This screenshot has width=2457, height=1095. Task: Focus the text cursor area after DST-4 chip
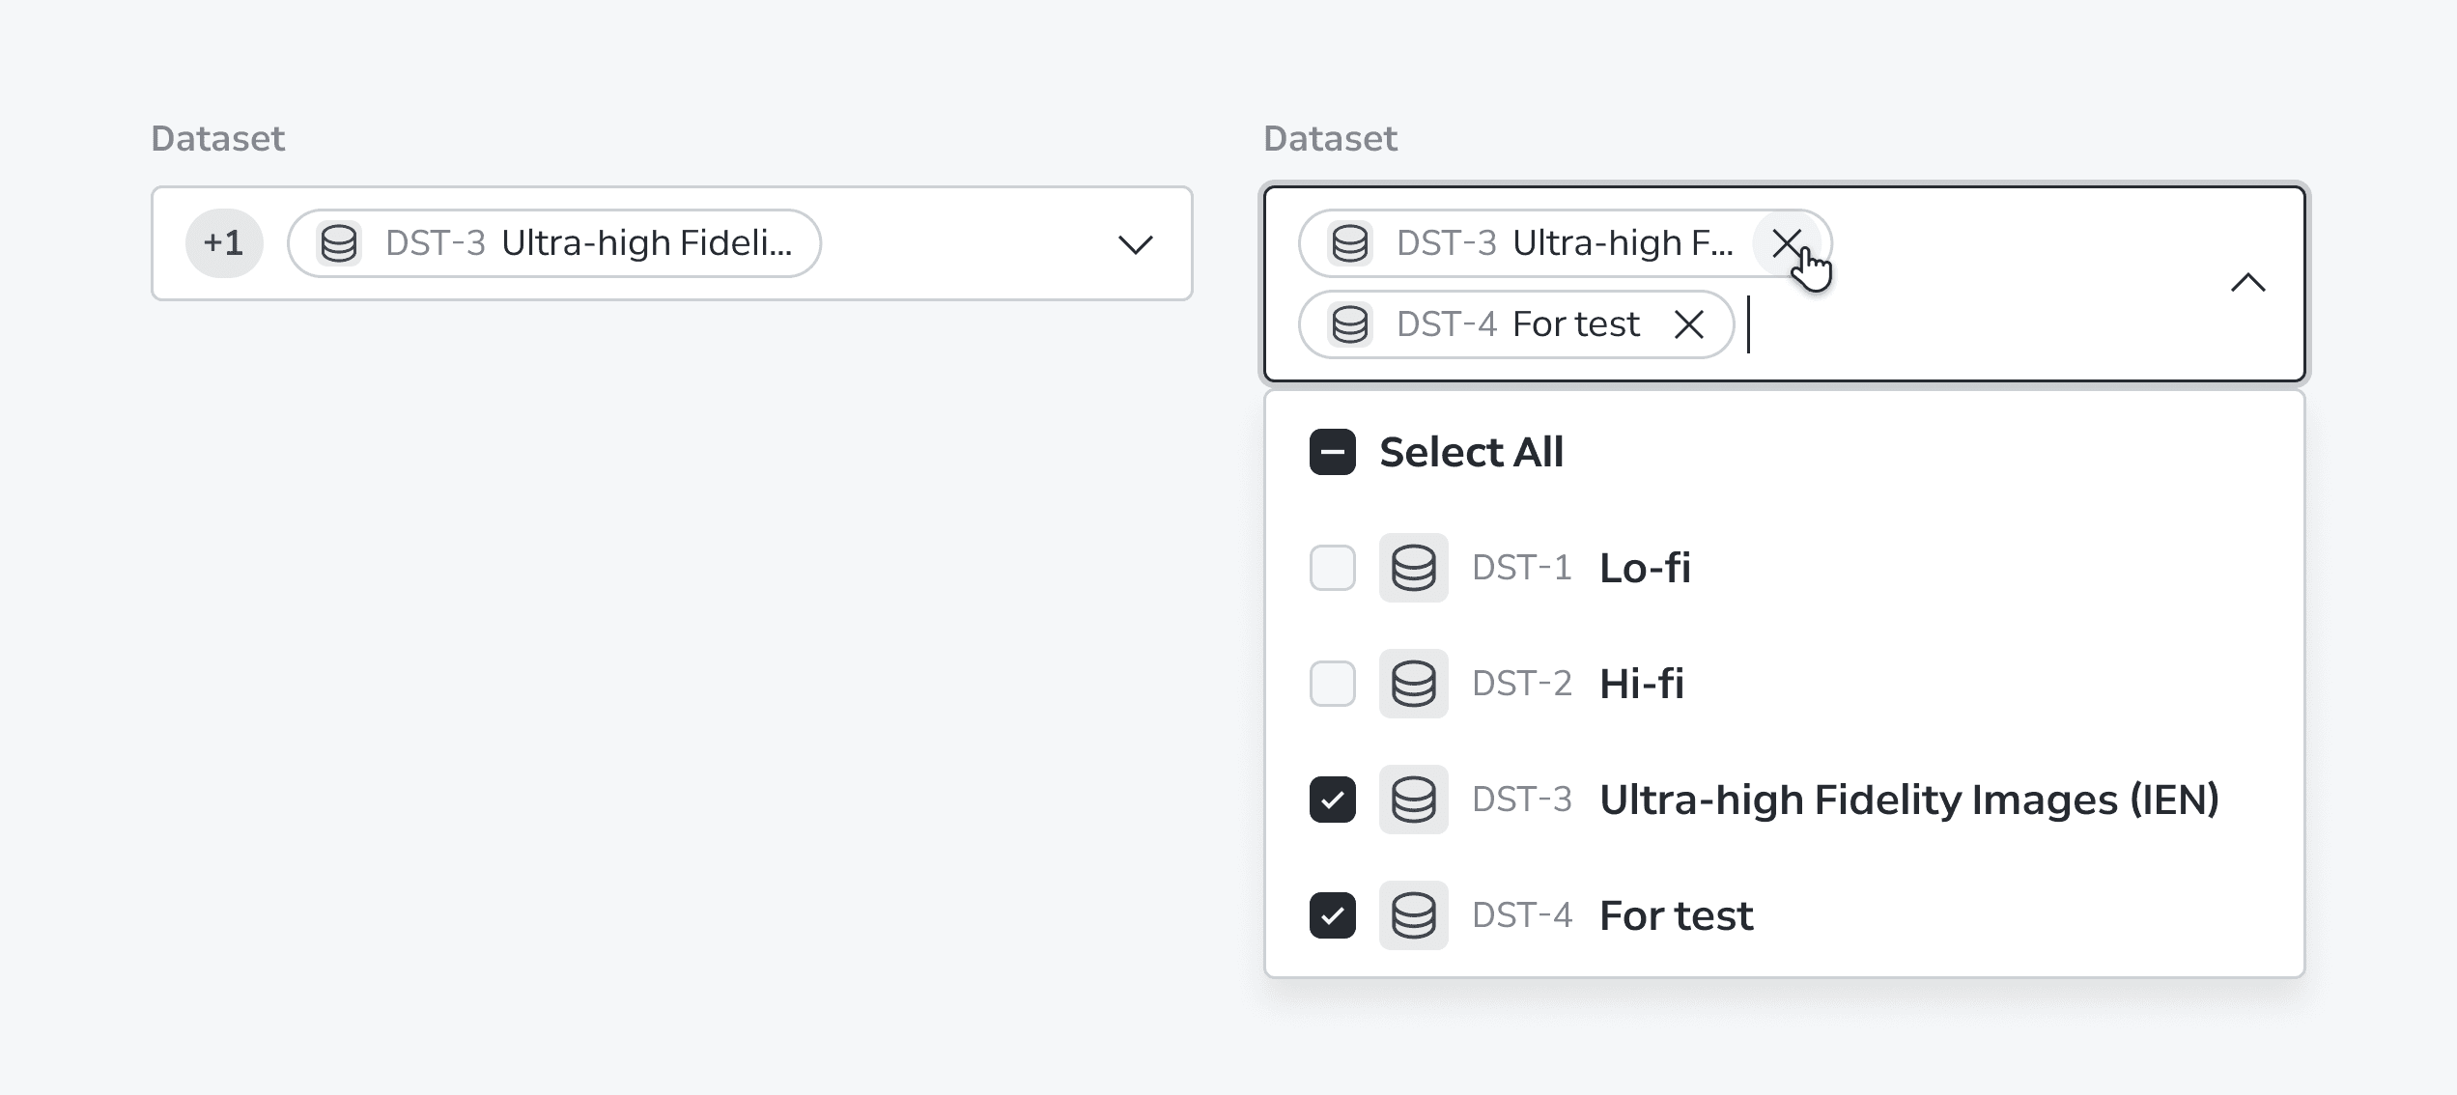1980,325
